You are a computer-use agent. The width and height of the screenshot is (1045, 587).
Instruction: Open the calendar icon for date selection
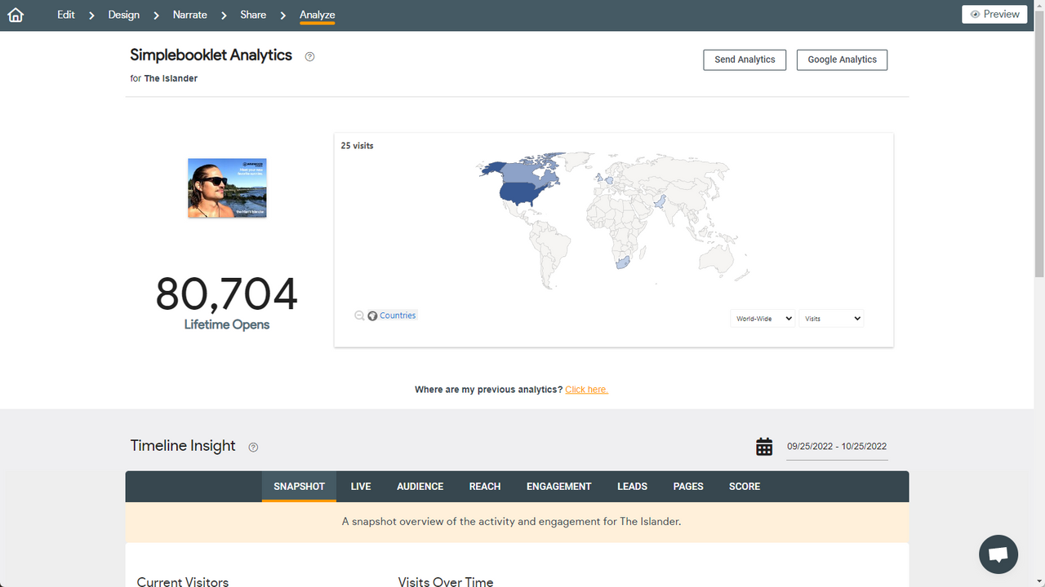(764, 446)
